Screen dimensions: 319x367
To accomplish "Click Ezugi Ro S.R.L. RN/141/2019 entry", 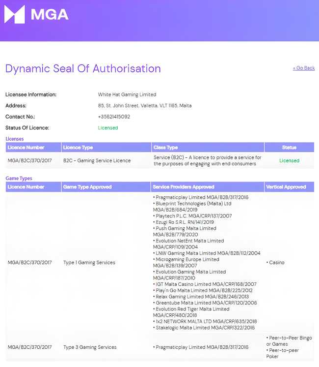I will click(x=184, y=222).
